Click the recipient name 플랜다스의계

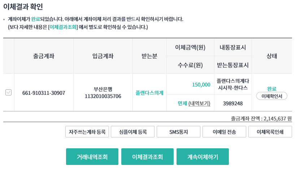coord(149,93)
